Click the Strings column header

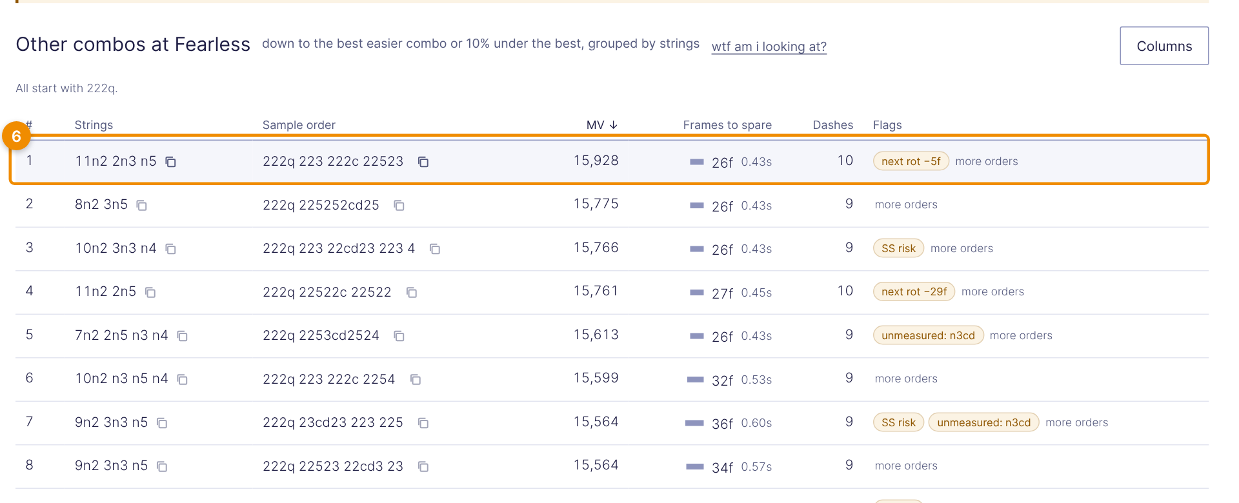click(x=94, y=125)
